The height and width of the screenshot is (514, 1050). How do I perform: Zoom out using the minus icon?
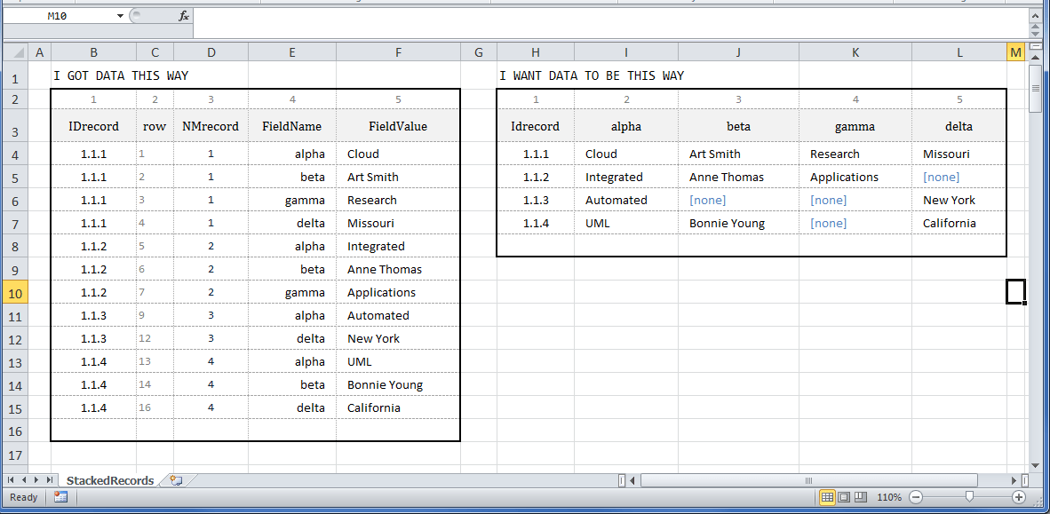click(x=916, y=497)
